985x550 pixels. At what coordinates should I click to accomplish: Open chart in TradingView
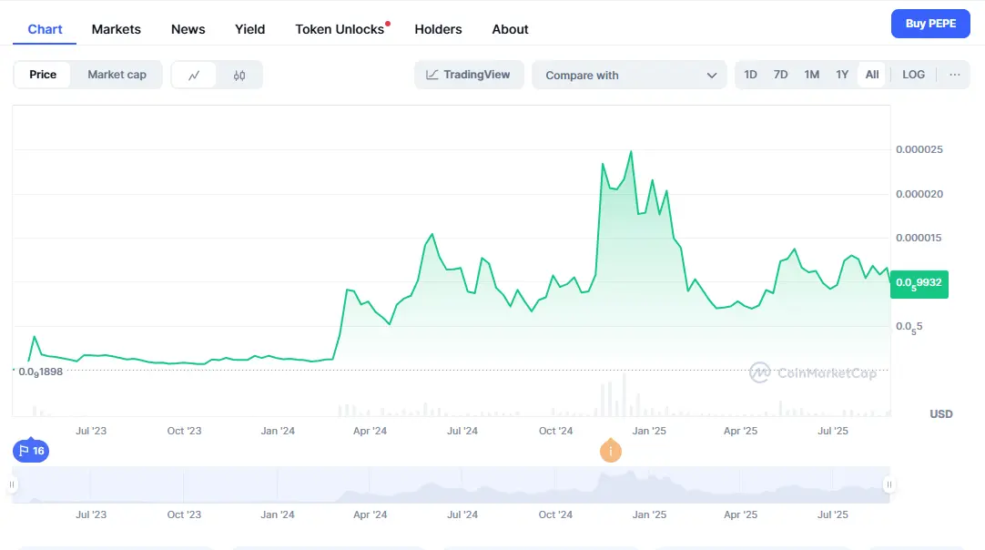[x=469, y=75]
